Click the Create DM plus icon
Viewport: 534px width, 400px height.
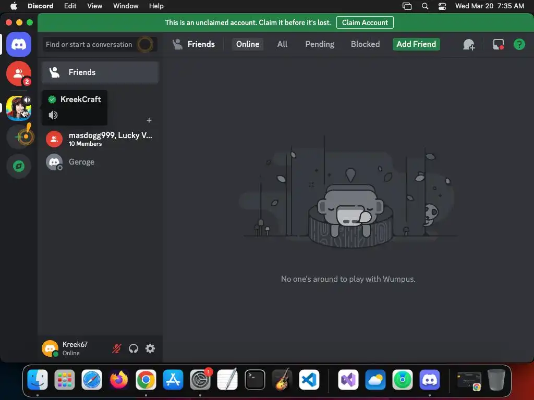click(149, 120)
